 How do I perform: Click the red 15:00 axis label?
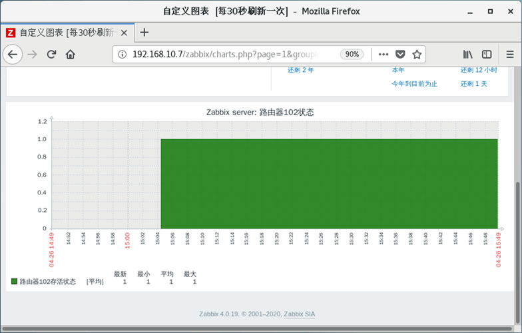(x=127, y=240)
